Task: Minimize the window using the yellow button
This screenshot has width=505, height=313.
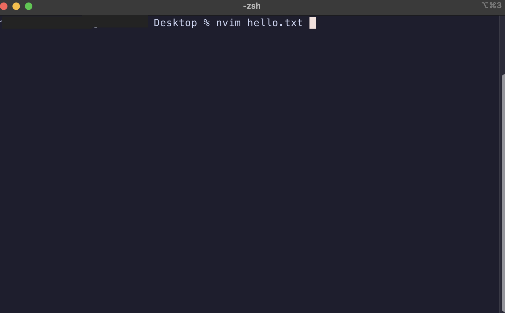Action: [16, 6]
